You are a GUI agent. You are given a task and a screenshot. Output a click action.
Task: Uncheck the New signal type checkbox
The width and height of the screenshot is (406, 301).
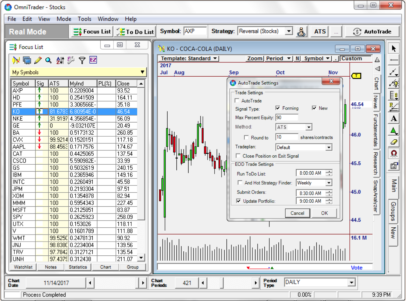314,108
